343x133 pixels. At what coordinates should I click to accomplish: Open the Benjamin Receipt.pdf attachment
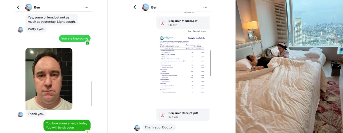[x=183, y=115]
